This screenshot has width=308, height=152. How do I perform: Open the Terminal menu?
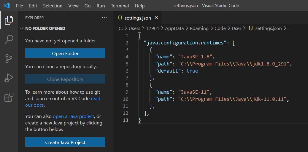pyautogui.click(x=119, y=6)
